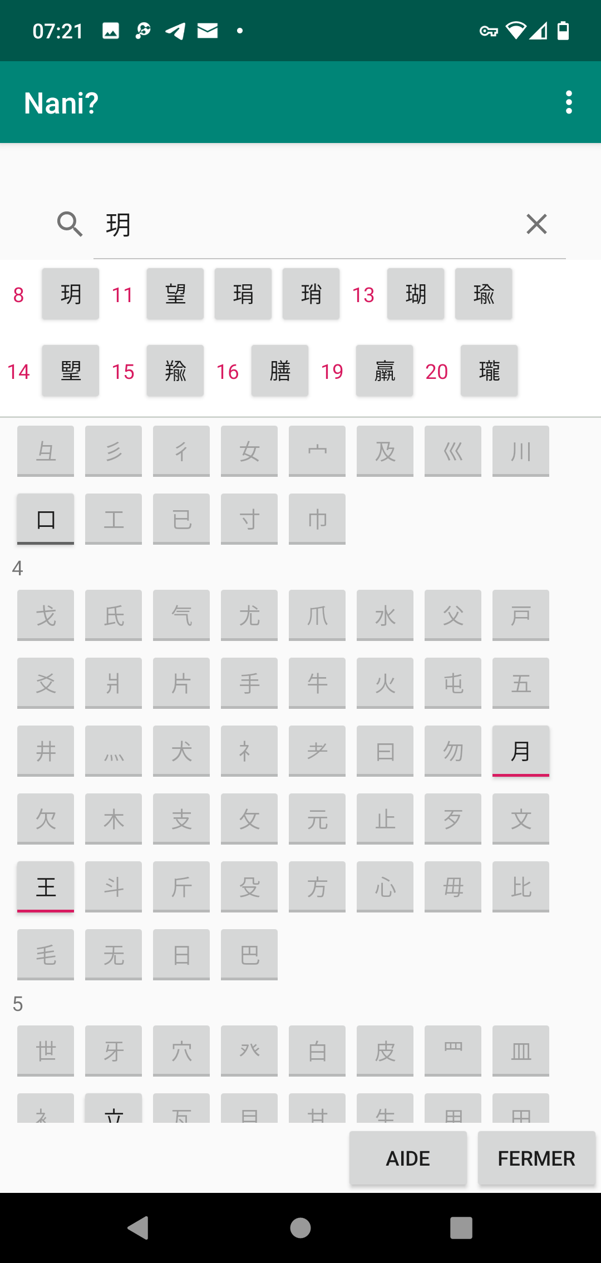Pick the 瓏 kanji result
This screenshot has height=1263, width=601.
(489, 371)
